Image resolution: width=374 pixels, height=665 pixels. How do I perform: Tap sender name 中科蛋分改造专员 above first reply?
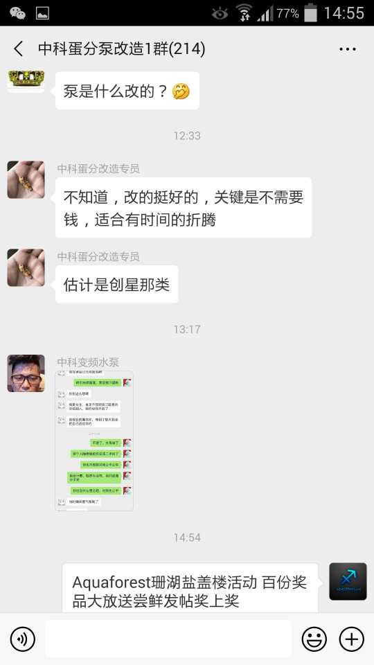coord(98,169)
